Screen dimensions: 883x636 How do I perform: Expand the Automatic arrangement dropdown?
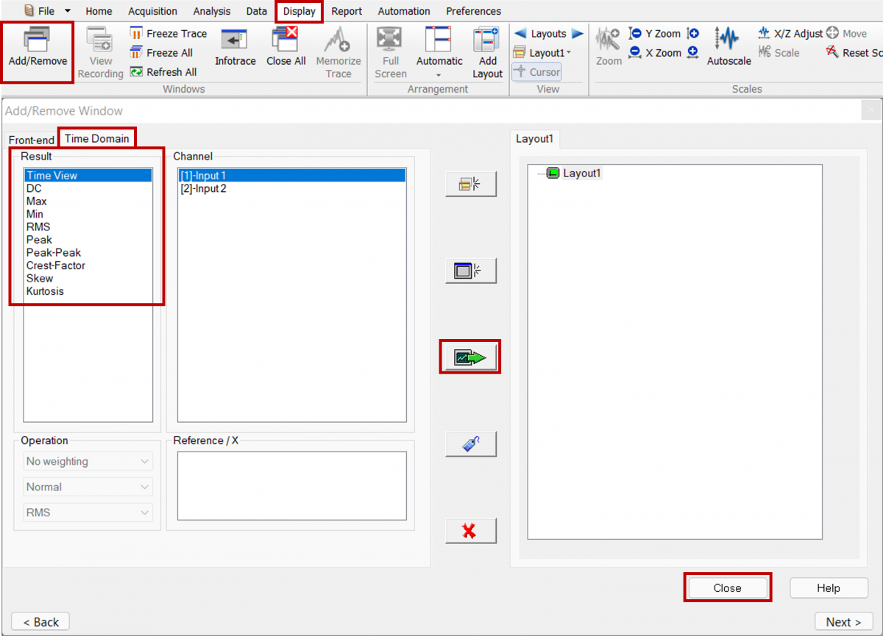pos(439,75)
